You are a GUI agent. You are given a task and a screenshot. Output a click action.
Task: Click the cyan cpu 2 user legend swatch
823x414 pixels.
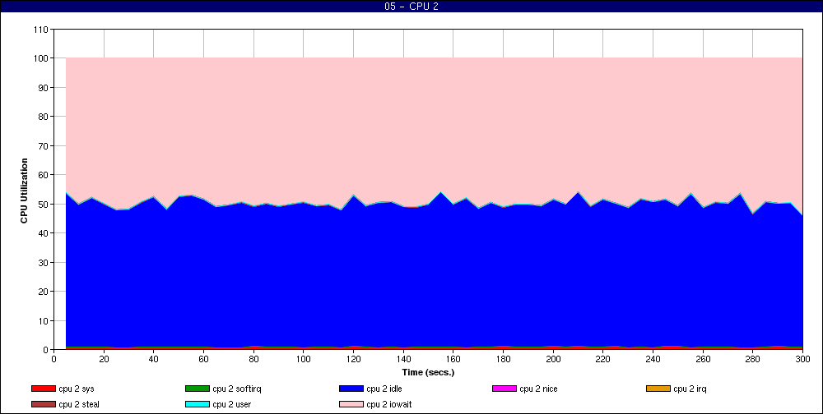pos(198,404)
